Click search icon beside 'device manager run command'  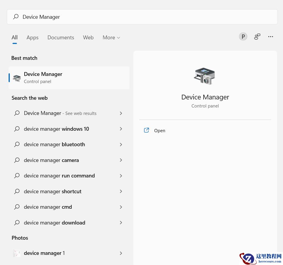pos(17,176)
